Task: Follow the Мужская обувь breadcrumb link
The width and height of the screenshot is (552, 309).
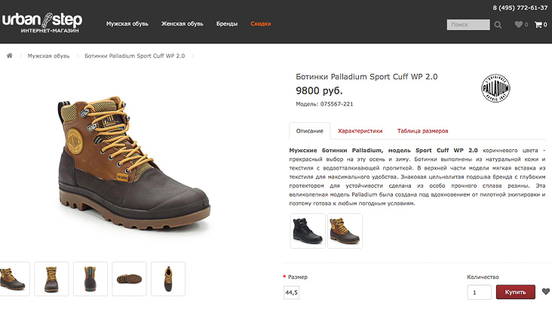Action: [x=48, y=56]
